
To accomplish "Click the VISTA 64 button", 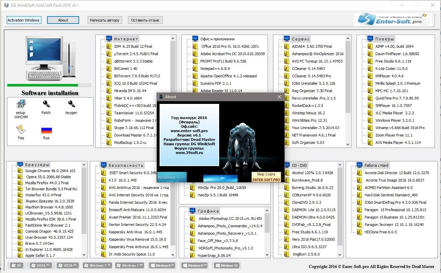I will 68,265.
